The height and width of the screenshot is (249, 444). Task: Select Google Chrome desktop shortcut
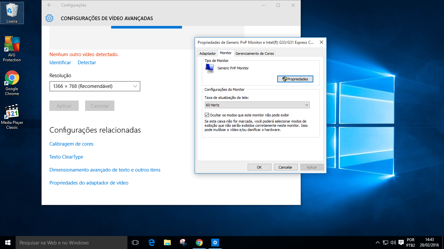tap(12, 83)
